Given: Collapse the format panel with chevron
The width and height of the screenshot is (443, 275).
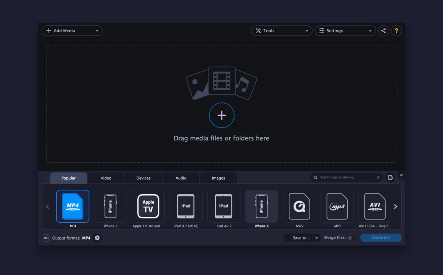Looking at the screenshot, I should coord(401,175).
